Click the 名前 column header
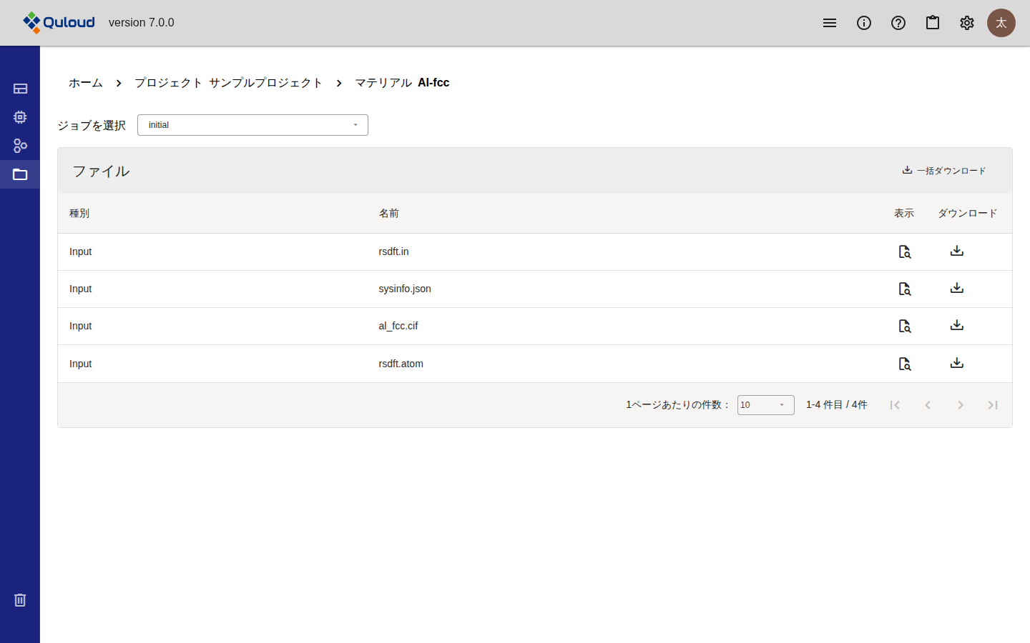 389,214
